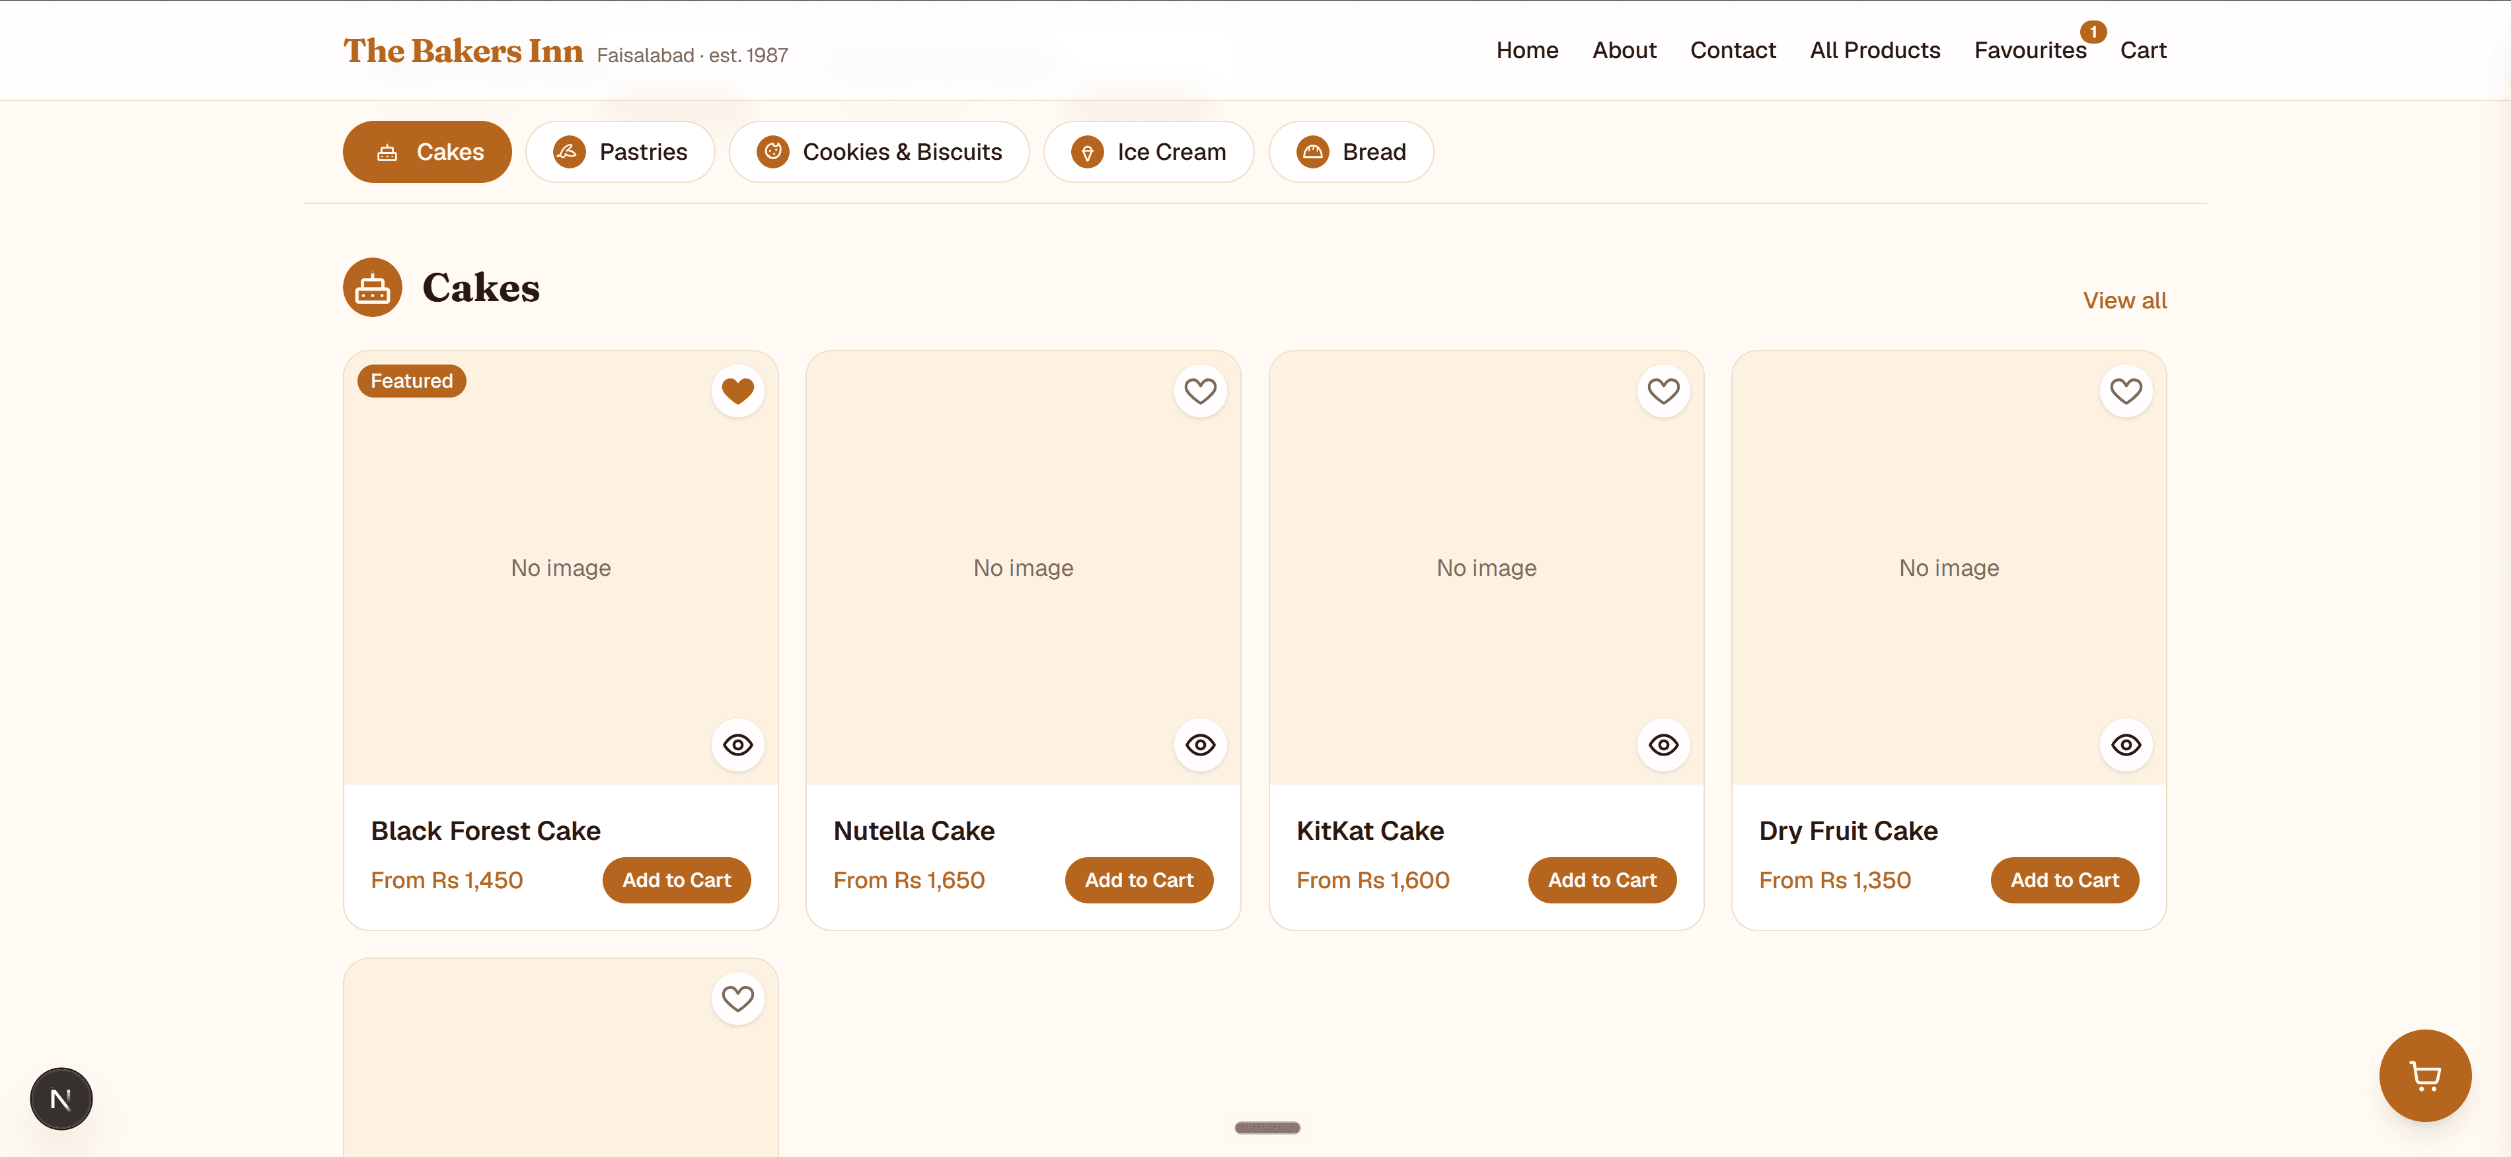Select the Pastries category tab
The width and height of the screenshot is (2511, 1157).
[620, 152]
